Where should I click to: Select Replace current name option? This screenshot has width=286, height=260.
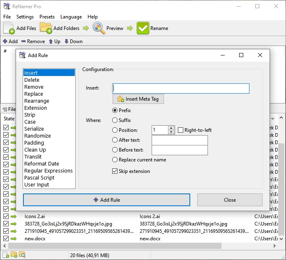click(x=115, y=160)
